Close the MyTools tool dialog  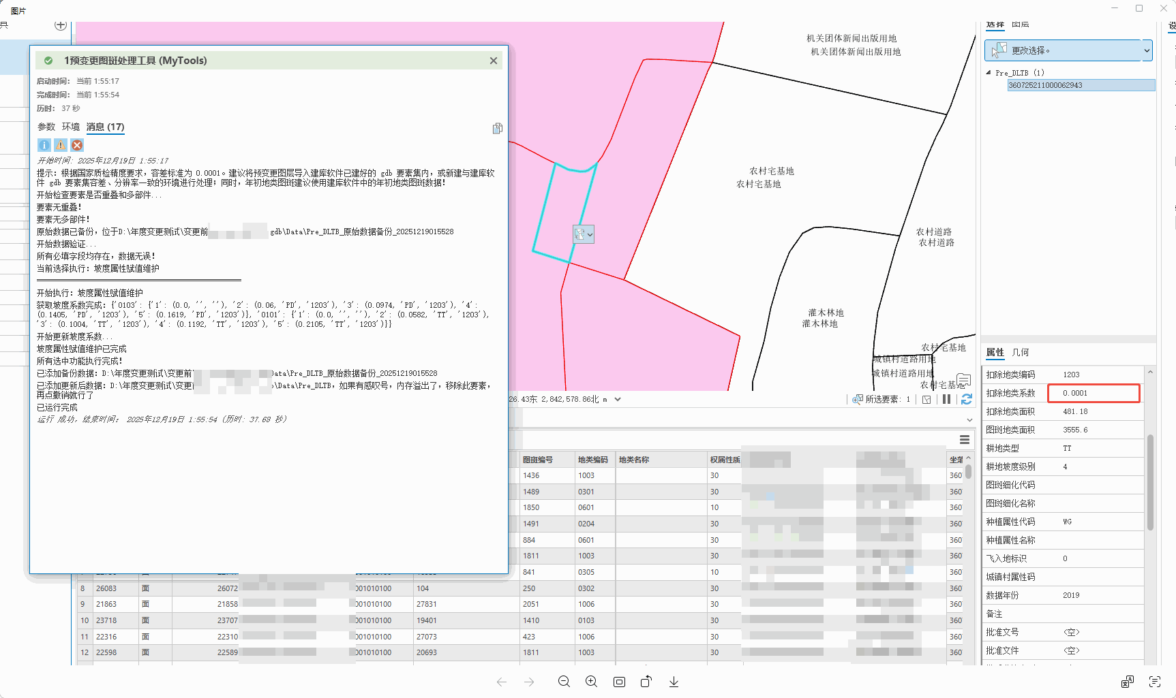(494, 61)
